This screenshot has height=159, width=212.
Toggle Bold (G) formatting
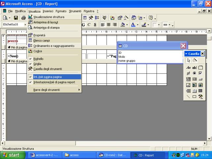point(84,25)
